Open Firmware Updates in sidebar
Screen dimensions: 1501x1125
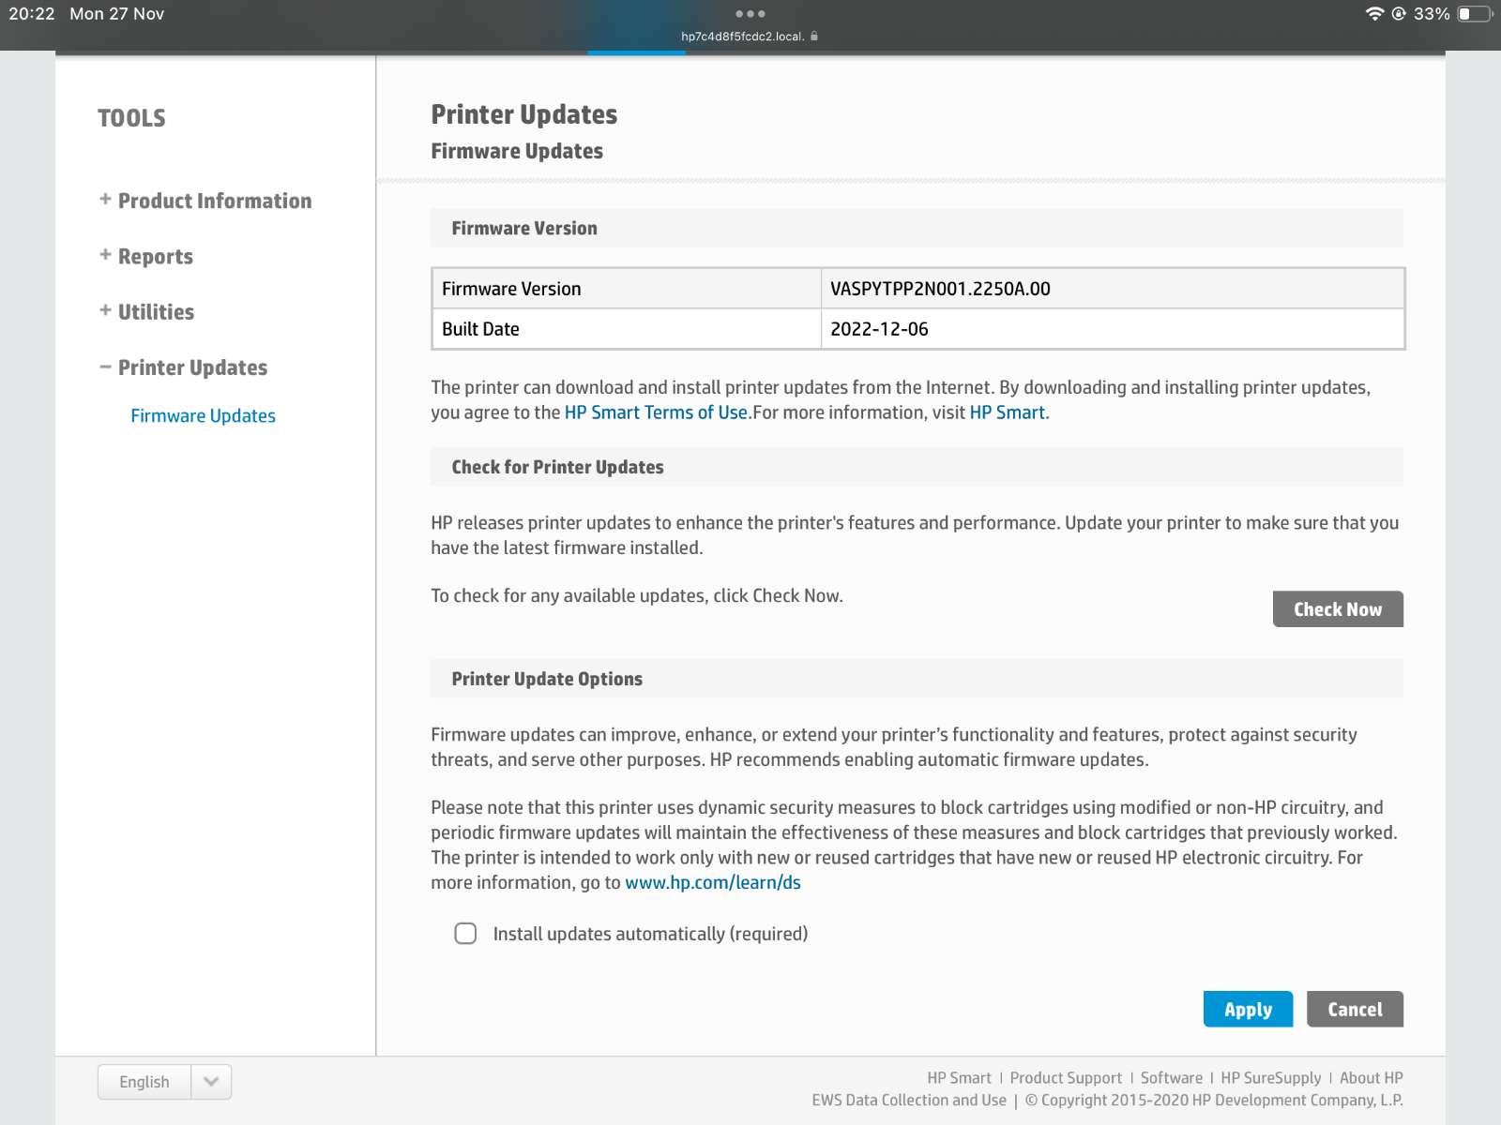pos(203,415)
